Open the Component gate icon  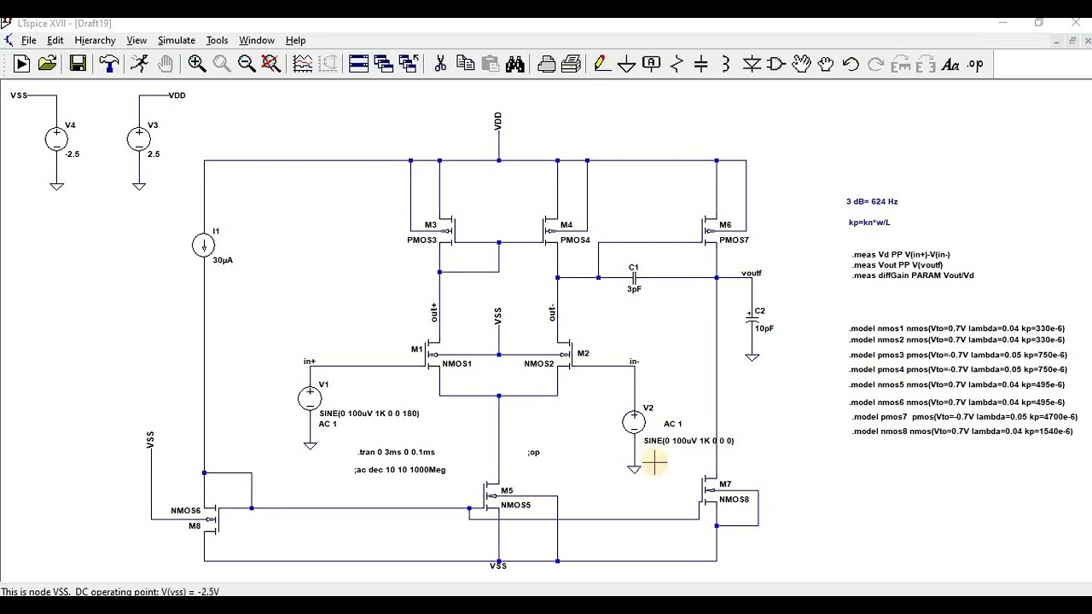click(x=776, y=64)
